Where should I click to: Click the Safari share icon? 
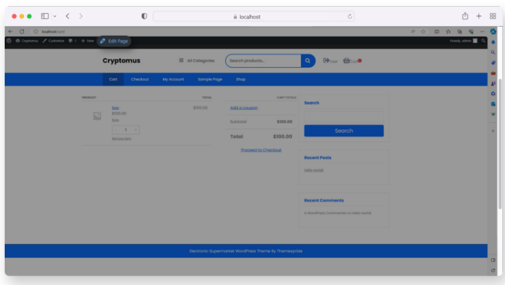tap(465, 16)
